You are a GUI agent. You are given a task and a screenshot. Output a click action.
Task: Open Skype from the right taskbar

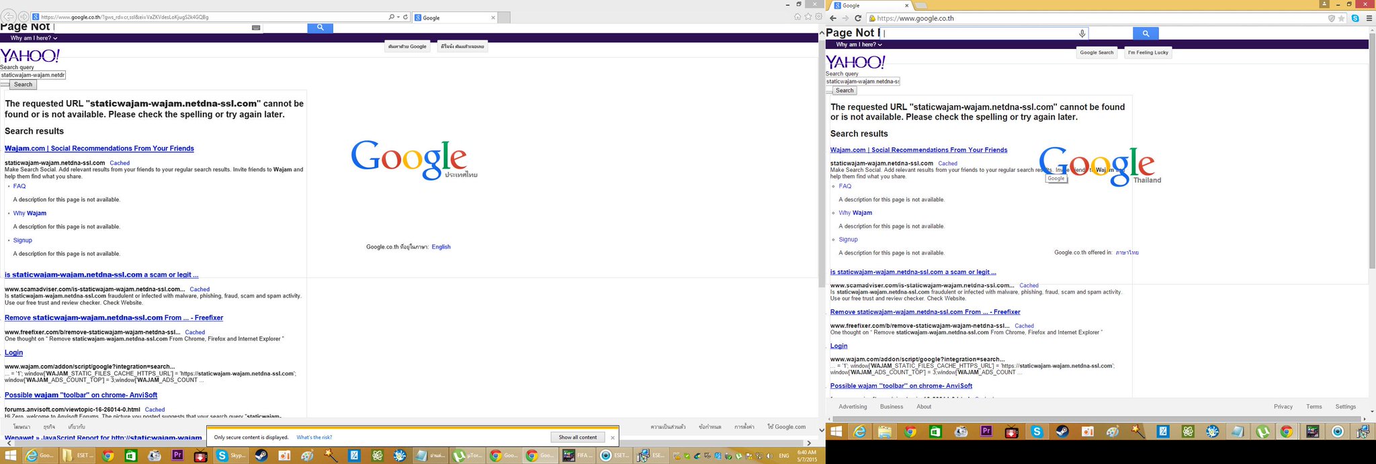click(x=1037, y=432)
